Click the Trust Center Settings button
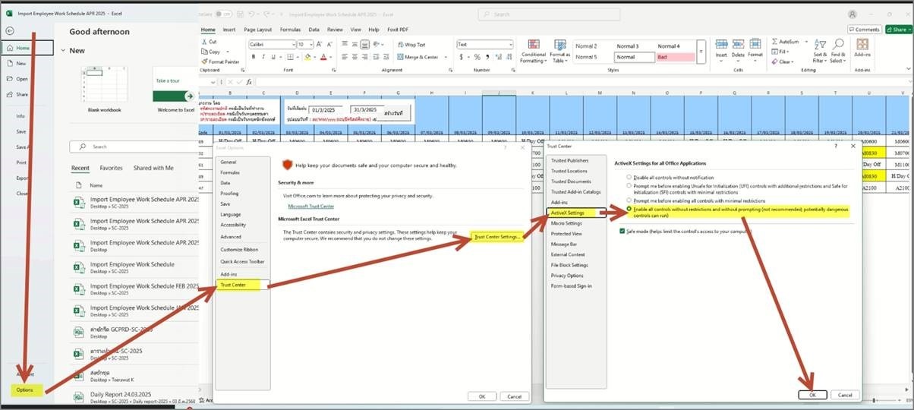 (497, 237)
